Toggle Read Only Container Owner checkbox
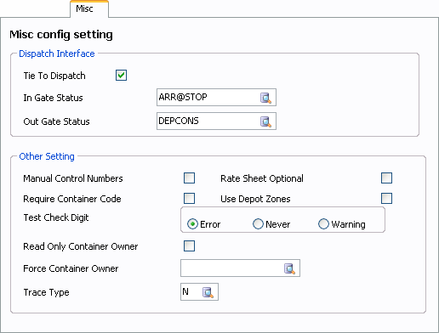 click(x=189, y=246)
